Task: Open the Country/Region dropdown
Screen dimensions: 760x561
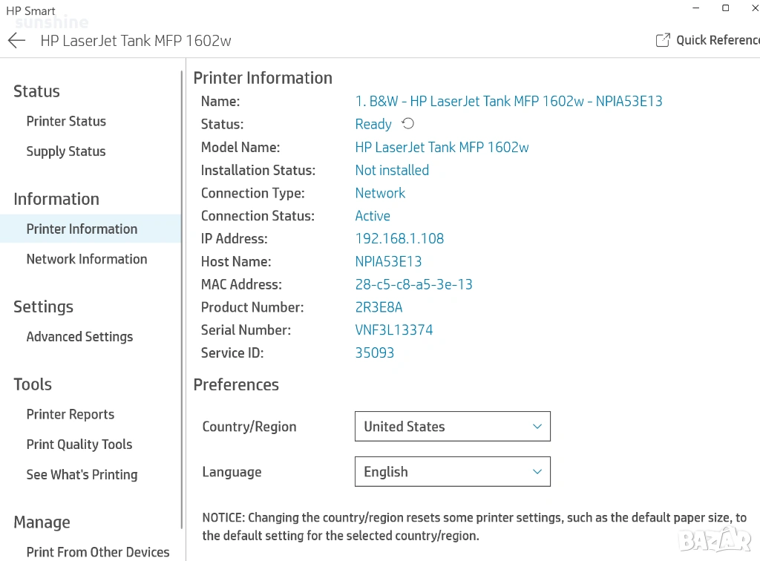Action: click(452, 427)
